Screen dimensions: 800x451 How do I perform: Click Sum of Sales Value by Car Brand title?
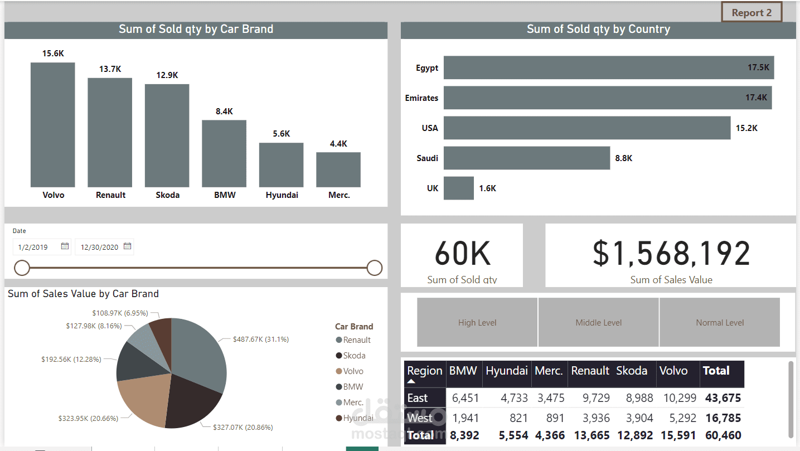coord(83,294)
